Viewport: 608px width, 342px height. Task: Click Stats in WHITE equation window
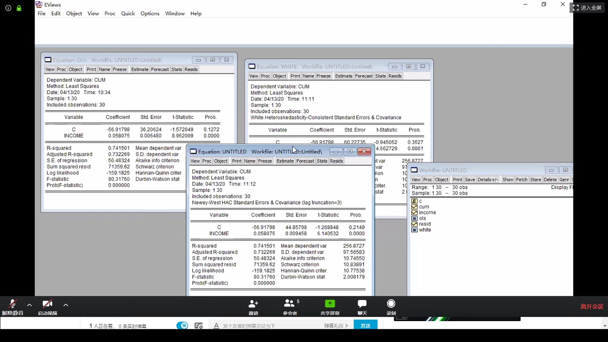(380, 76)
